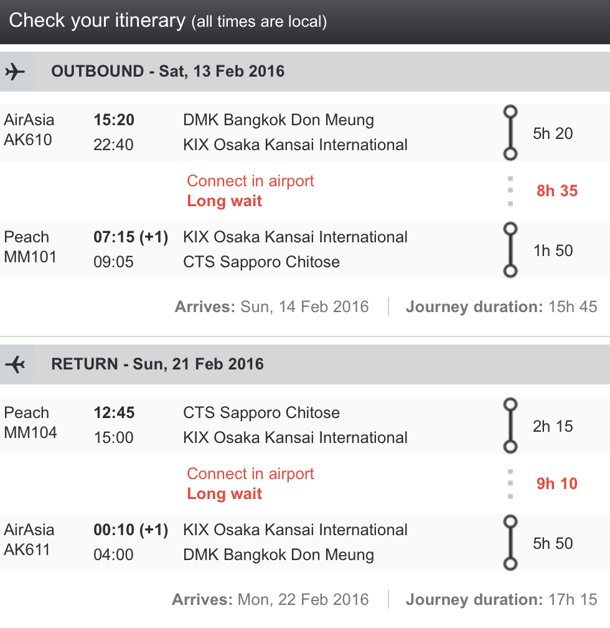Click the AK610 flight route line icon
Image resolution: width=610 pixels, height=628 pixels.
pos(510,133)
